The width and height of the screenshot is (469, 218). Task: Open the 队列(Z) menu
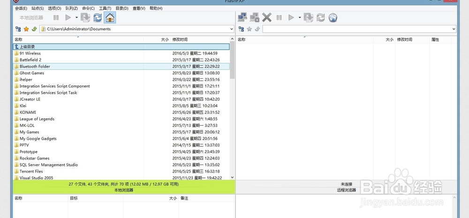[71, 8]
